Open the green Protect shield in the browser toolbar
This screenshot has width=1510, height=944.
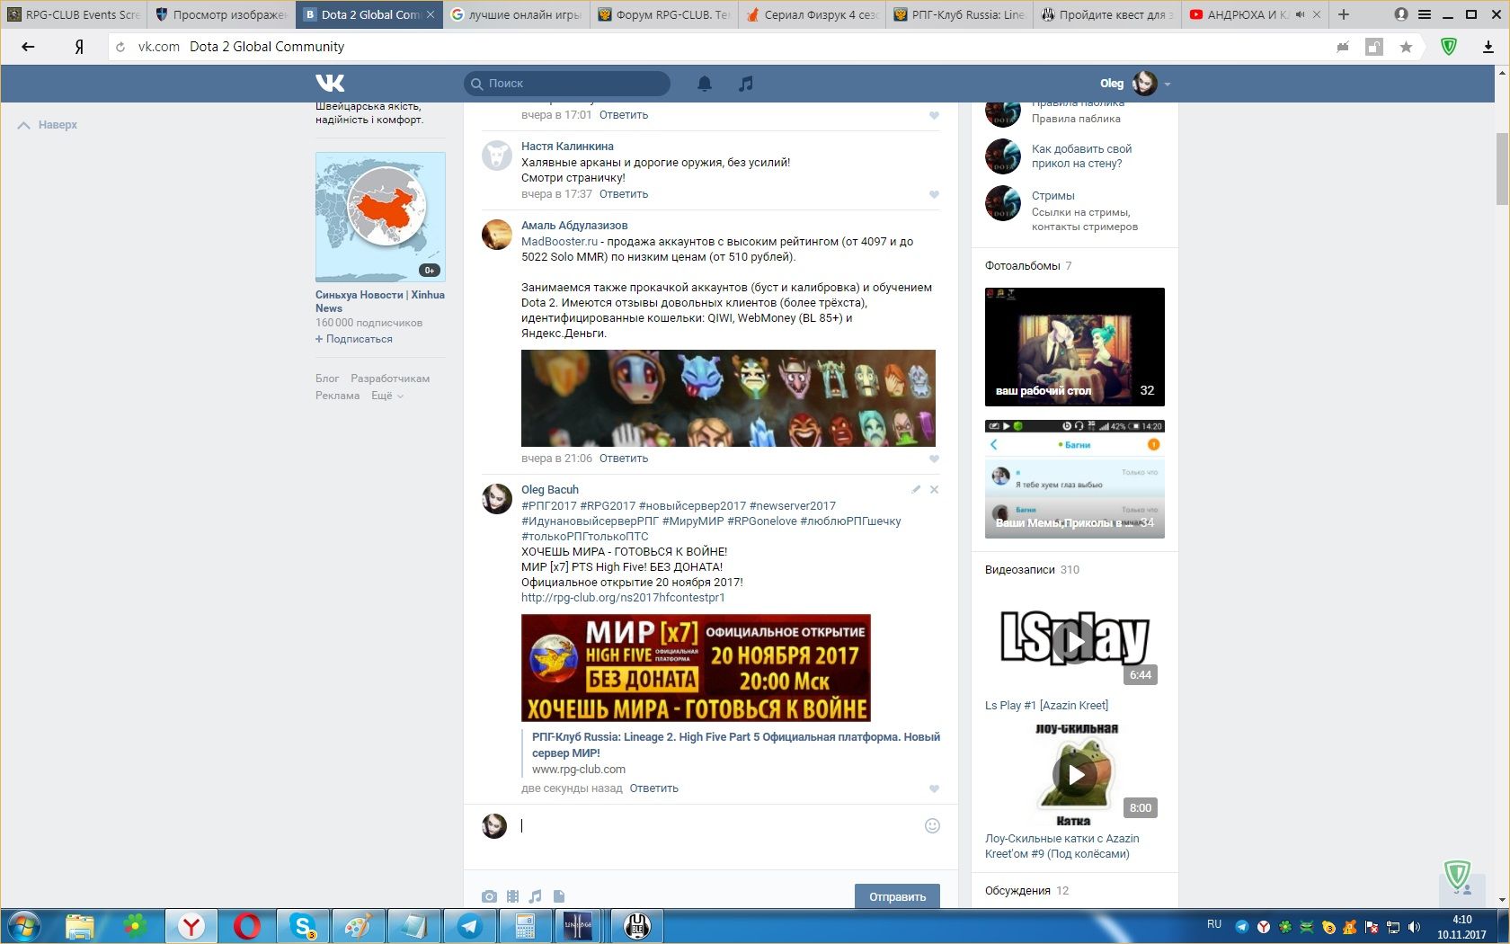[x=1449, y=47]
